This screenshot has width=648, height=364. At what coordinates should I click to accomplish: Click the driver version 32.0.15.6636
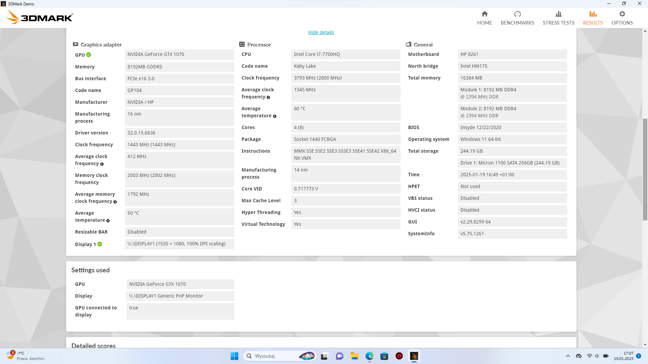tap(179, 133)
